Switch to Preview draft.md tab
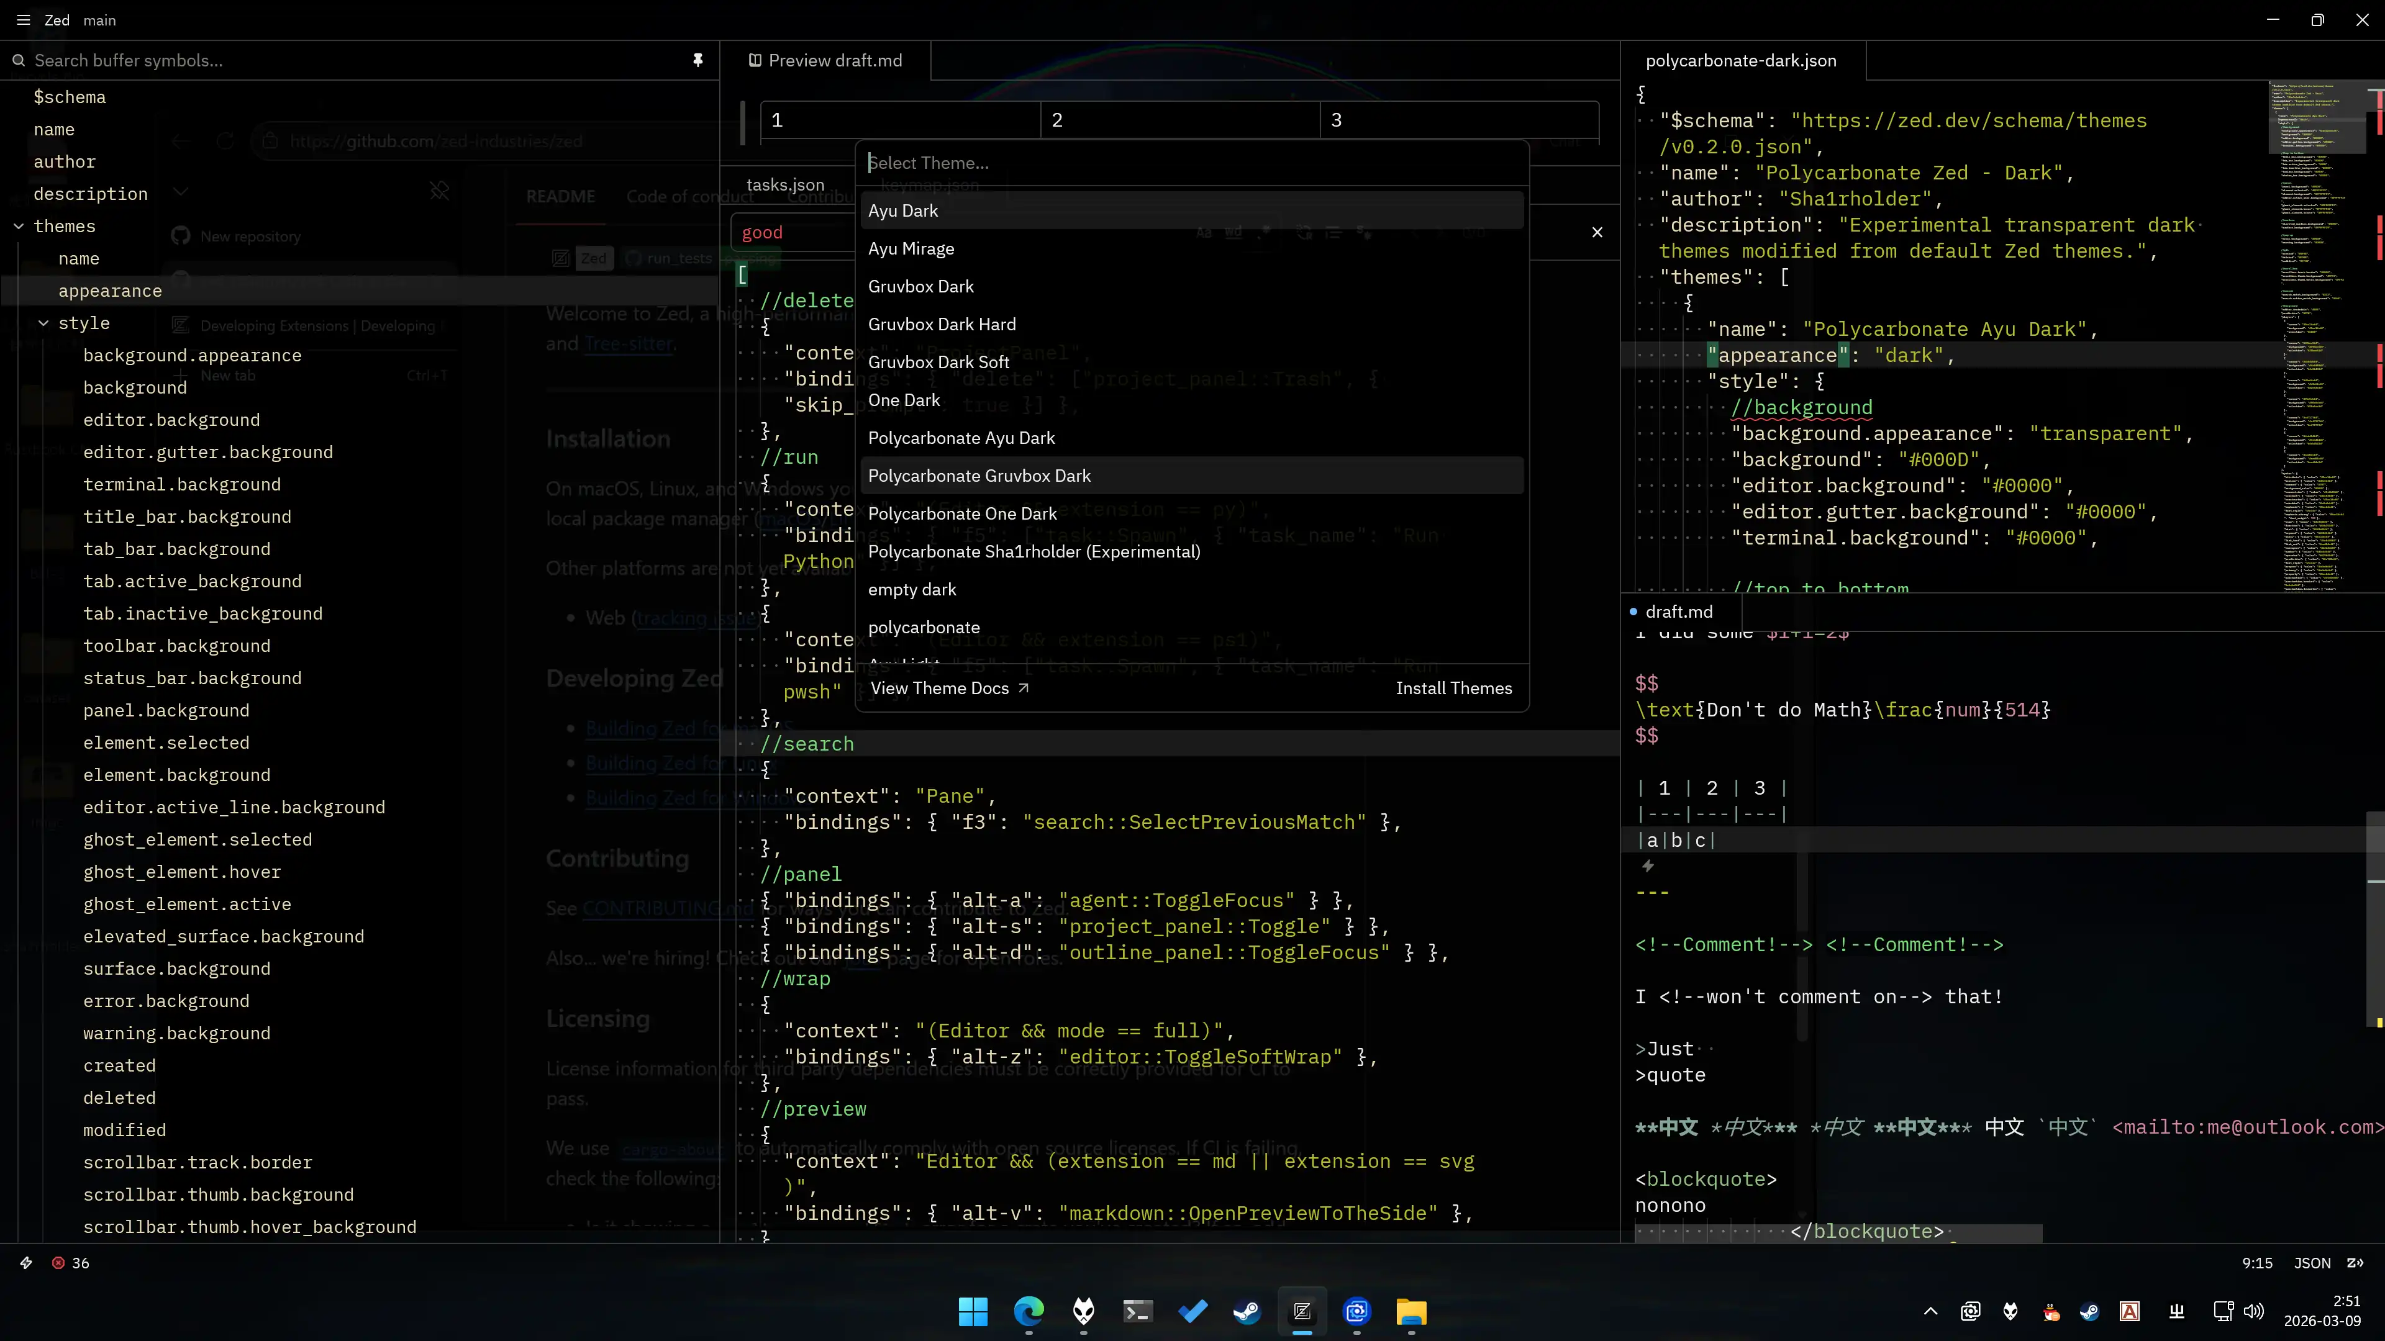Image resolution: width=2385 pixels, height=1341 pixels. click(825, 60)
